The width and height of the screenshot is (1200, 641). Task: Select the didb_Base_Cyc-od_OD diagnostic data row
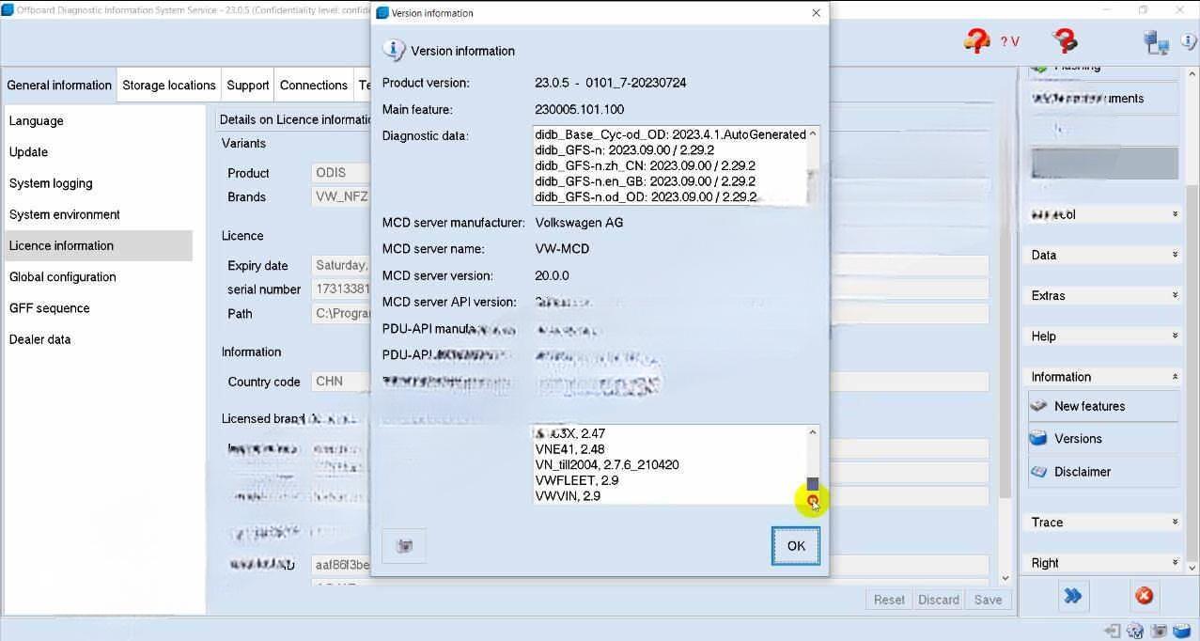(x=670, y=134)
